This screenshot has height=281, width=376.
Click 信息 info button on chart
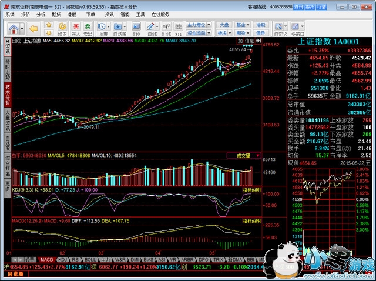(x=249, y=41)
